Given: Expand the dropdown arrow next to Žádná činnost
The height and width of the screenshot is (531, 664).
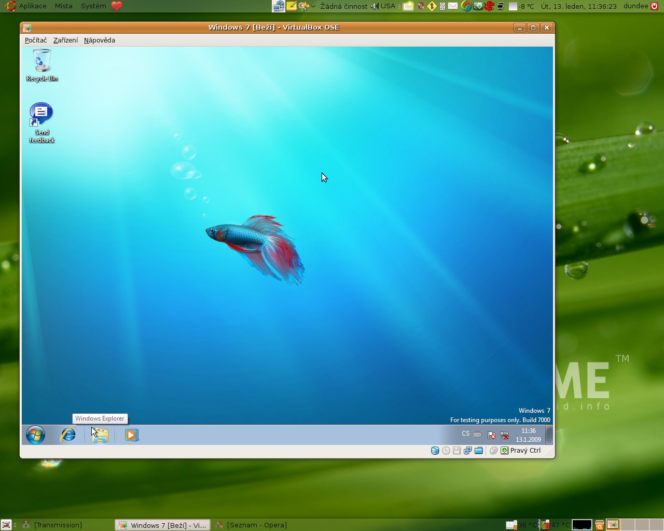Looking at the screenshot, I should click(x=313, y=6).
